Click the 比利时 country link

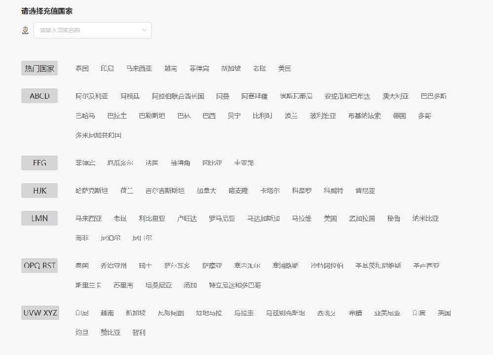(263, 116)
